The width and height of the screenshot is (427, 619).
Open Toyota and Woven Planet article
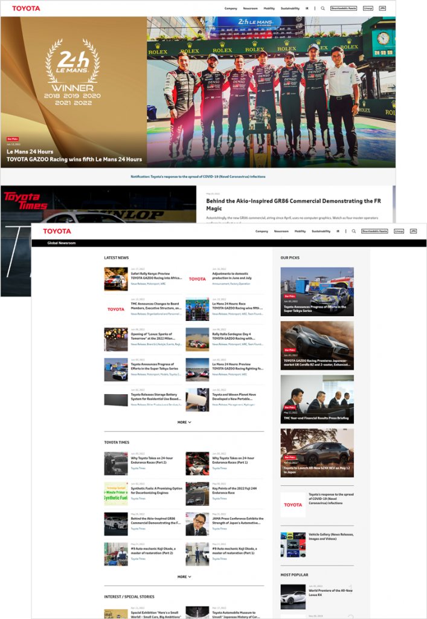click(234, 397)
